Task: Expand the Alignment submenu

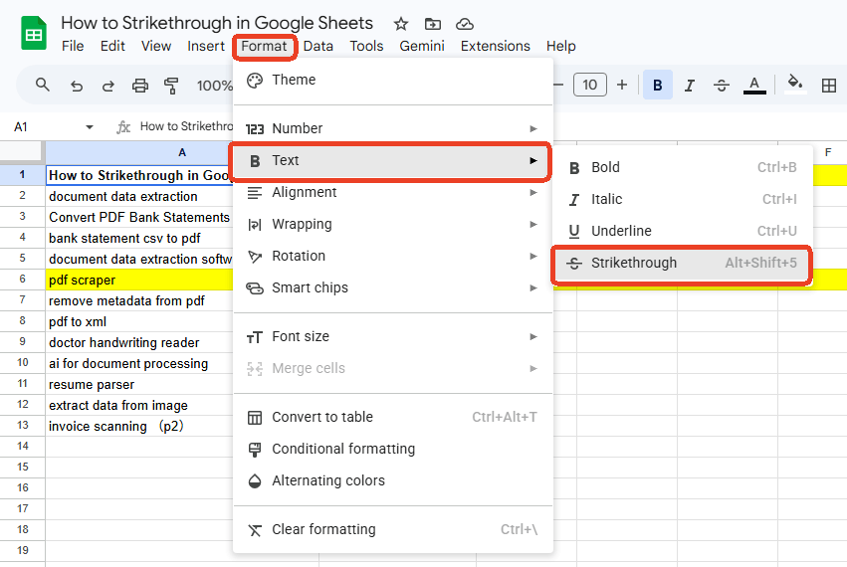Action: (393, 192)
